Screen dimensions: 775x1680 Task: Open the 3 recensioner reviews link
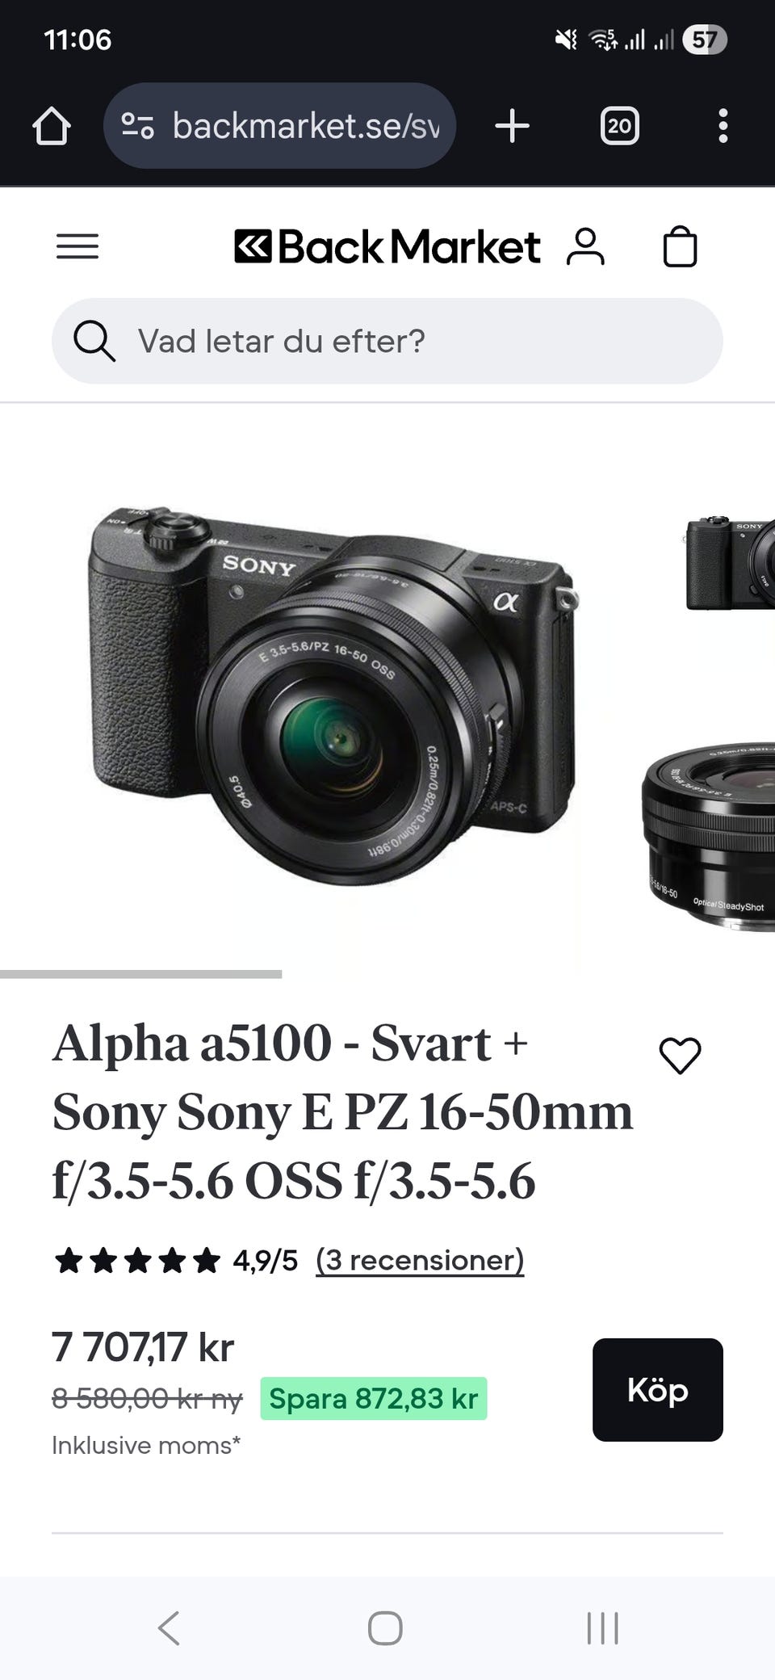[420, 1260]
